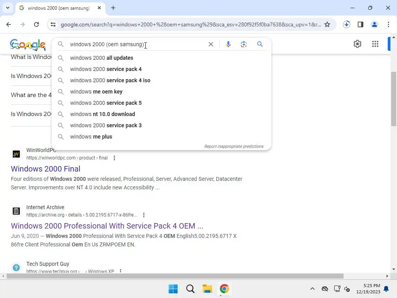
Task: Click the Google logo
Action: click(28, 45)
